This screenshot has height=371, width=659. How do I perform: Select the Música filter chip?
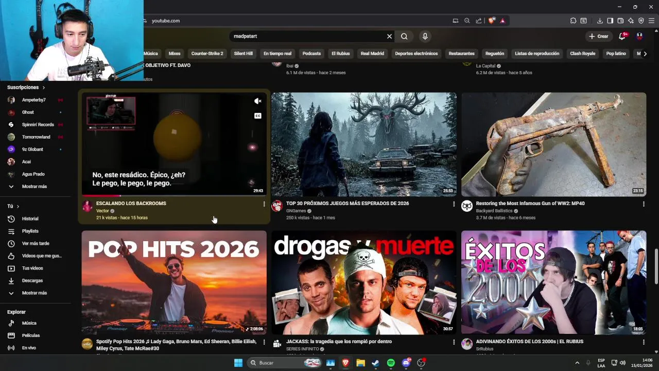pyautogui.click(x=151, y=54)
